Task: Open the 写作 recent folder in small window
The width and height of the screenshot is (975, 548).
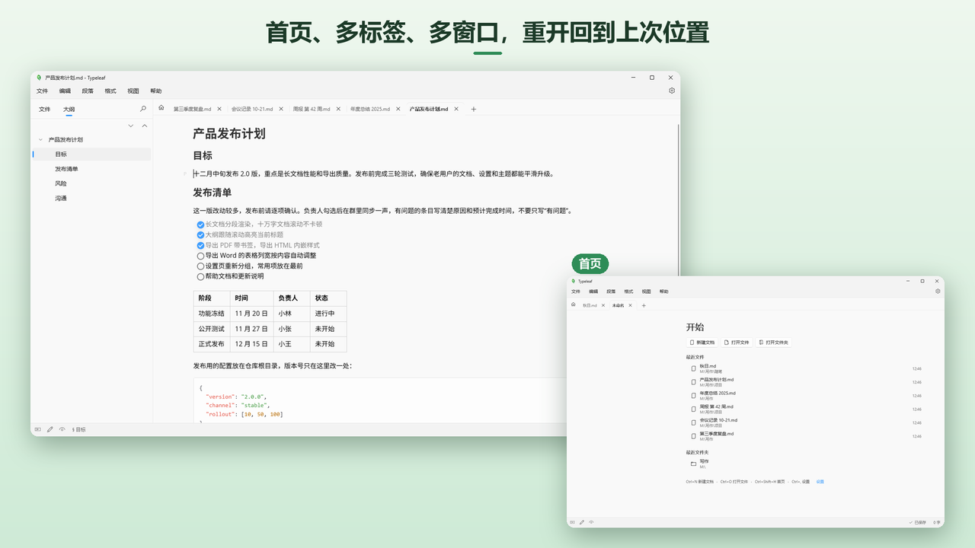Action: [804, 464]
